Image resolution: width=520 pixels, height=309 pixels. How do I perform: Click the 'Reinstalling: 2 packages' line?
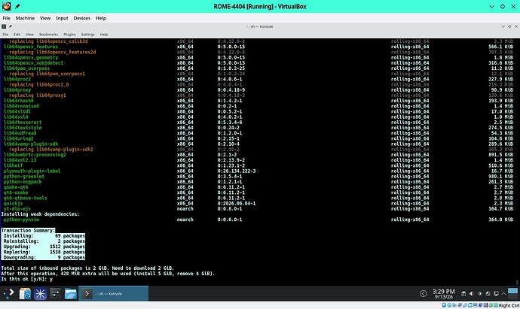[44, 241]
